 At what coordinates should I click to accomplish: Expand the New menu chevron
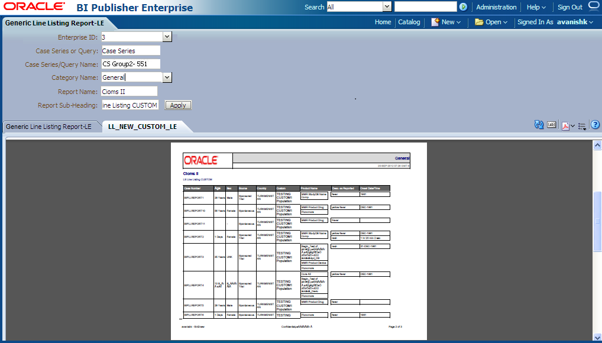458,22
